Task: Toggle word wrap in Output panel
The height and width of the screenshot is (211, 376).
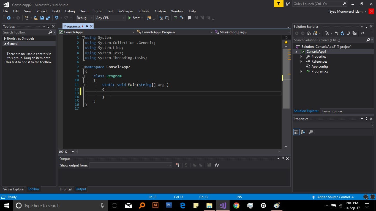Action: [217, 165]
